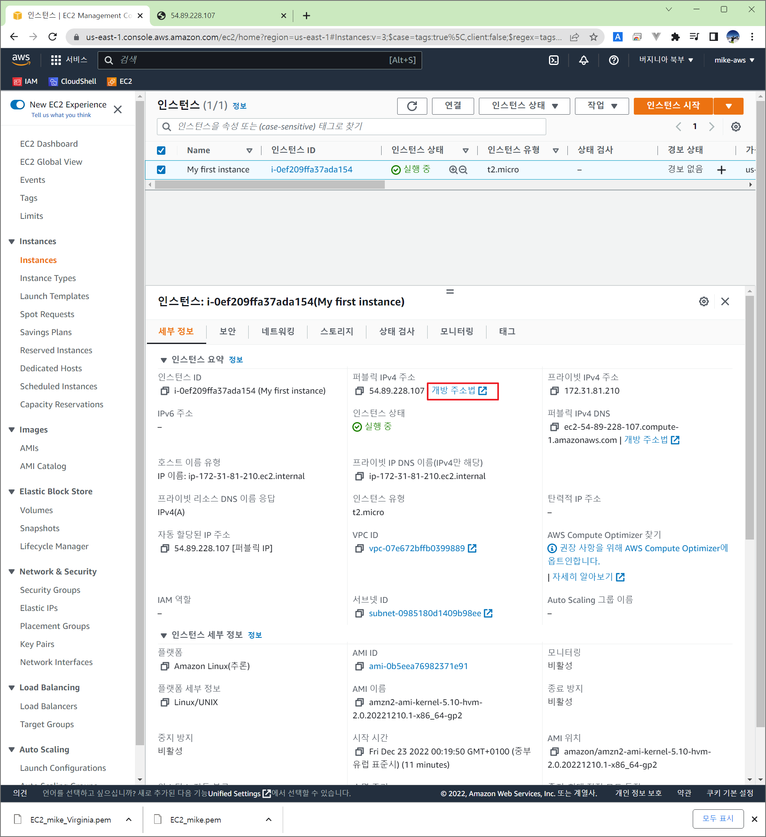Collapse the Network & Security section
Screen dimensions: 766x837
click(12, 572)
